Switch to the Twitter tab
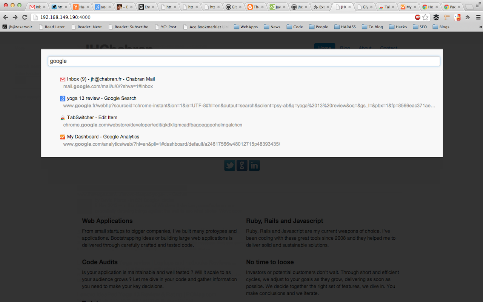The width and height of the screenshot is (483, 302). (x=58, y=7)
